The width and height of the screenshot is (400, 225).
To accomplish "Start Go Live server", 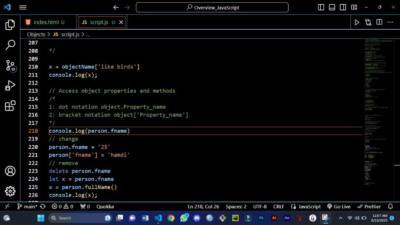I will coord(339,206).
